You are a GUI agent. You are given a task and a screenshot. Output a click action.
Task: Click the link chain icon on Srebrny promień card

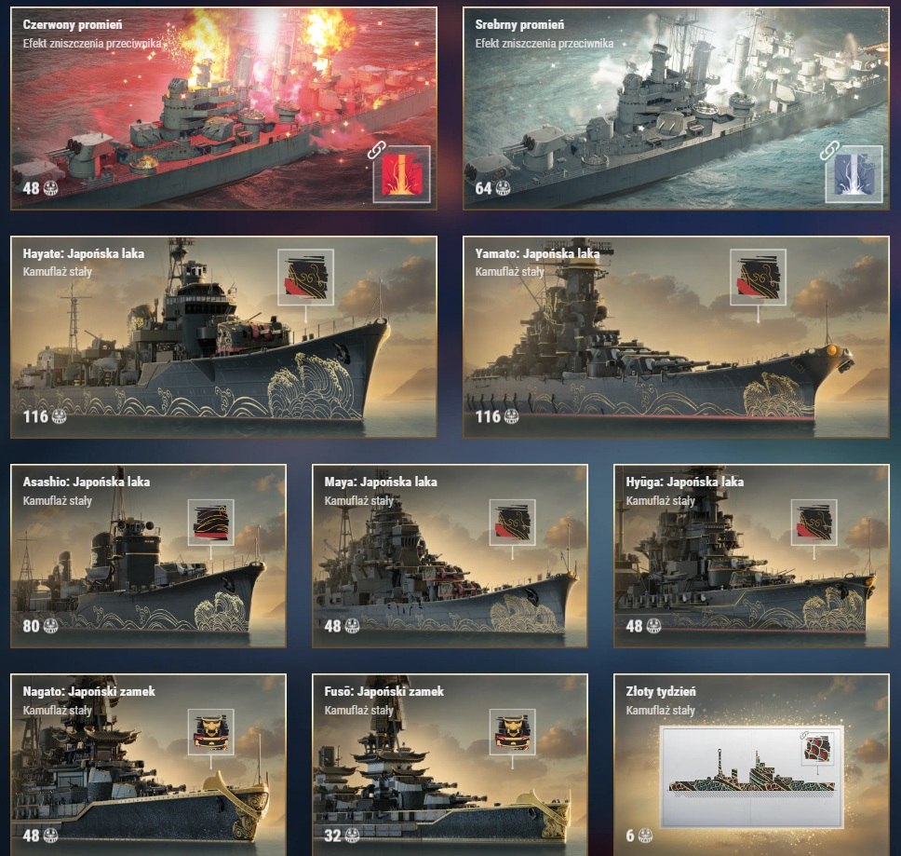pyautogui.click(x=827, y=151)
